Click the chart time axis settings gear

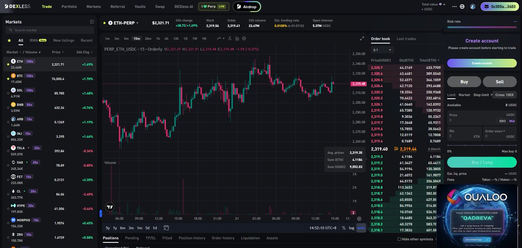[359, 219]
